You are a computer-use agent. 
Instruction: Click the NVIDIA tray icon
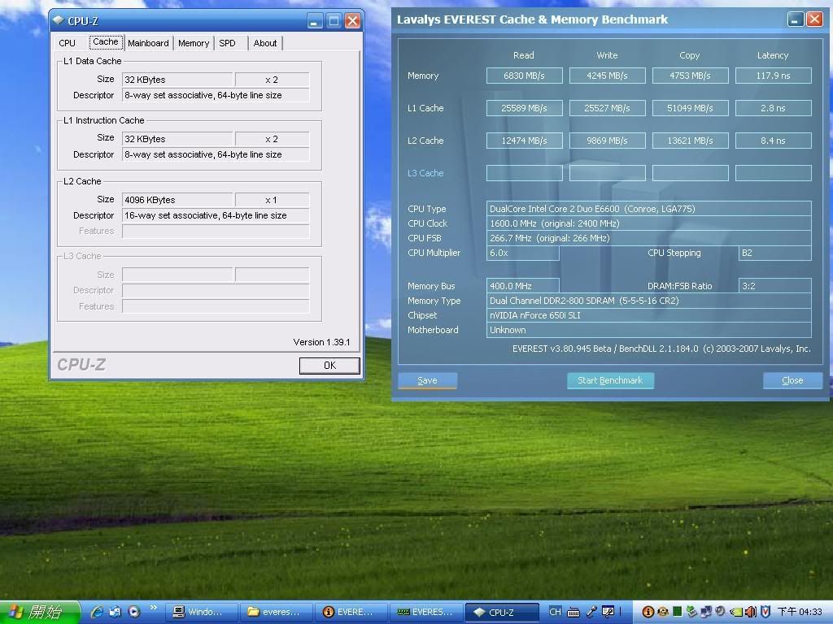735,612
